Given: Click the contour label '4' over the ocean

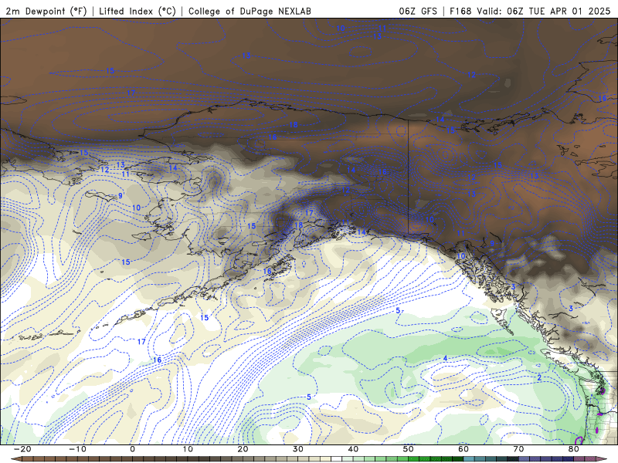Looking at the screenshot, I should tap(445, 358).
